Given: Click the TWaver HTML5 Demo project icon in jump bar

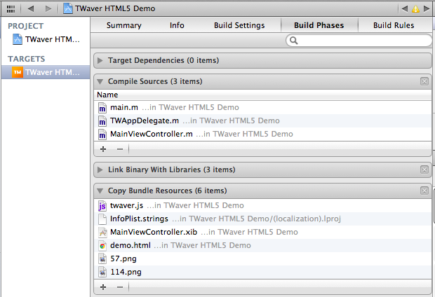Looking at the screenshot, I should coord(67,8).
